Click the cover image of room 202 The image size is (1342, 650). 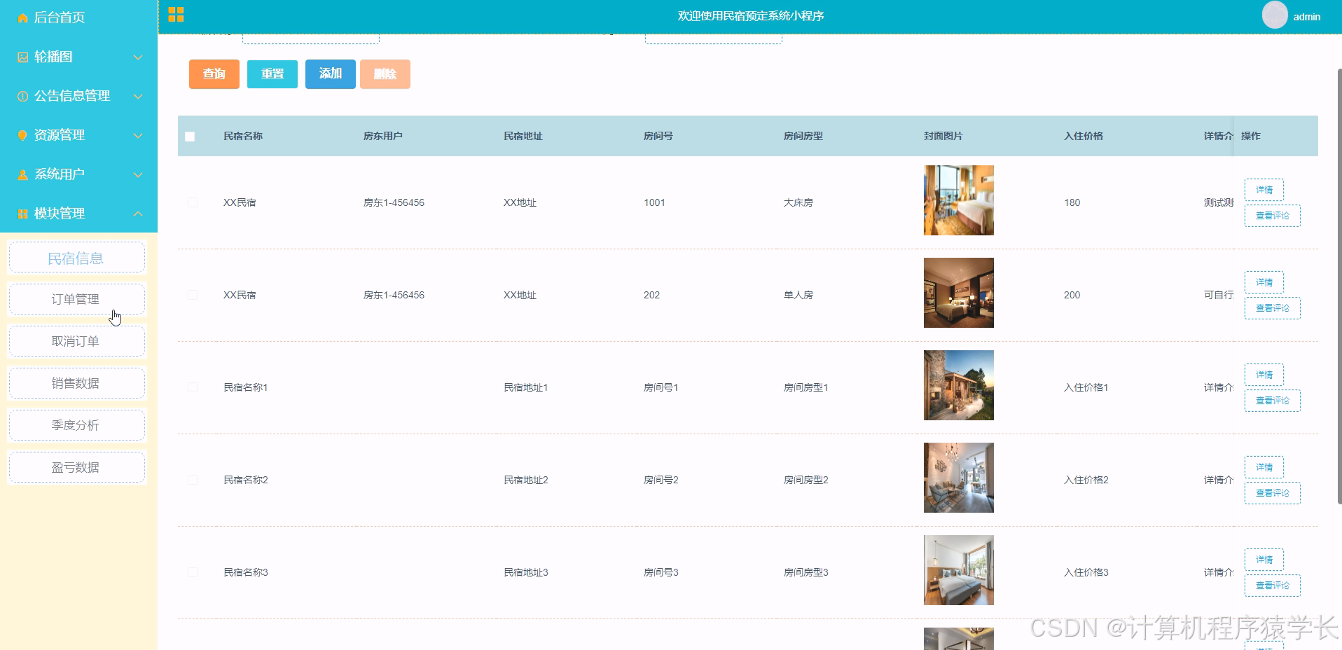pos(959,293)
